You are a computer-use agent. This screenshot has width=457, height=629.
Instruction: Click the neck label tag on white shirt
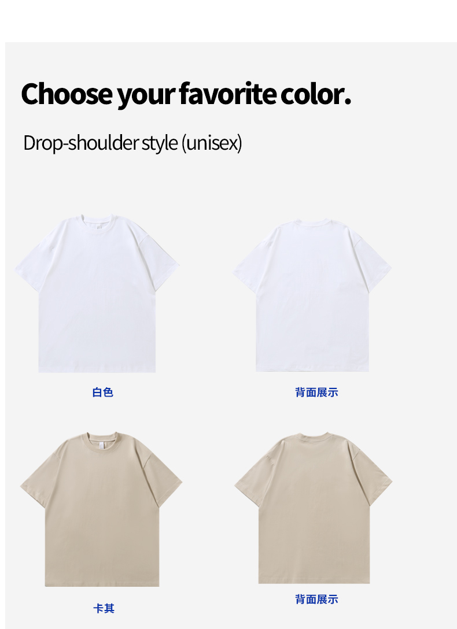[99, 227]
